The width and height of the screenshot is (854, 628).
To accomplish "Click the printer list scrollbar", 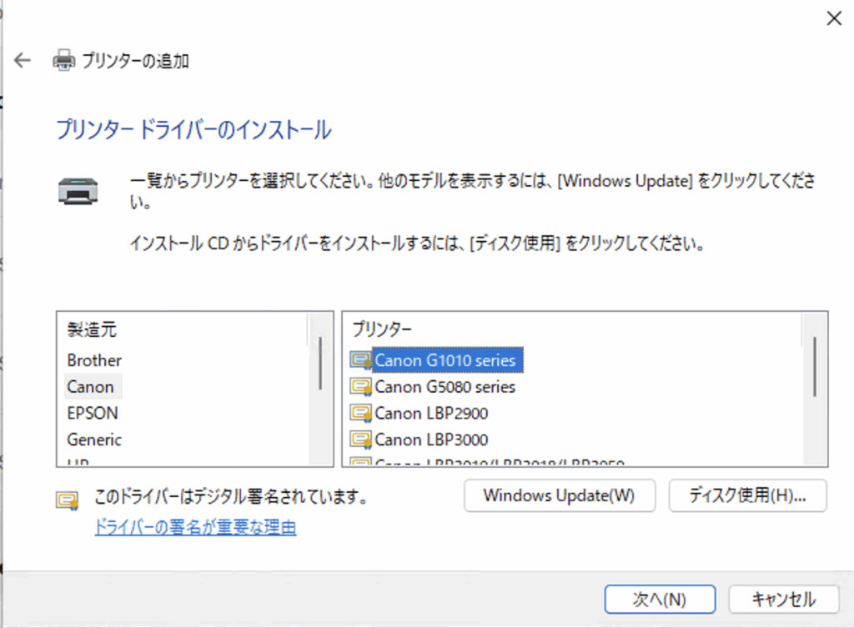I will [814, 367].
